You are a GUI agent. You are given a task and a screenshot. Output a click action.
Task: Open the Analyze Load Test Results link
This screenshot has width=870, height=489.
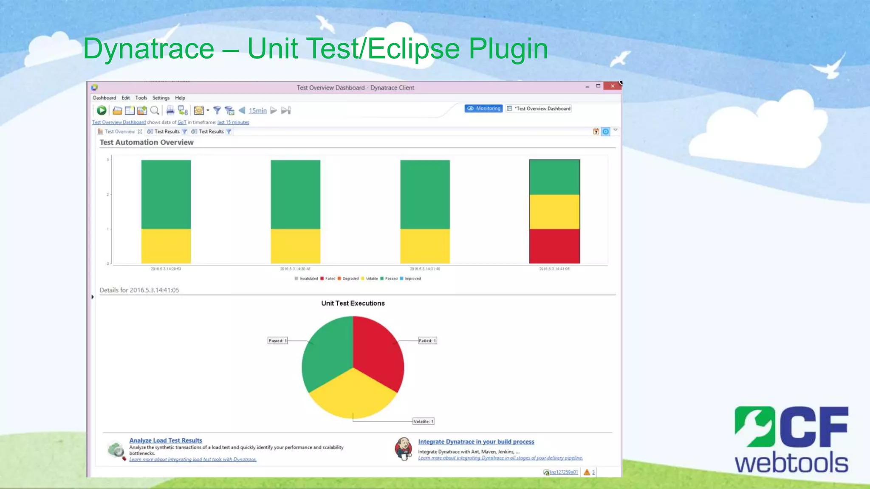tap(166, 440)
